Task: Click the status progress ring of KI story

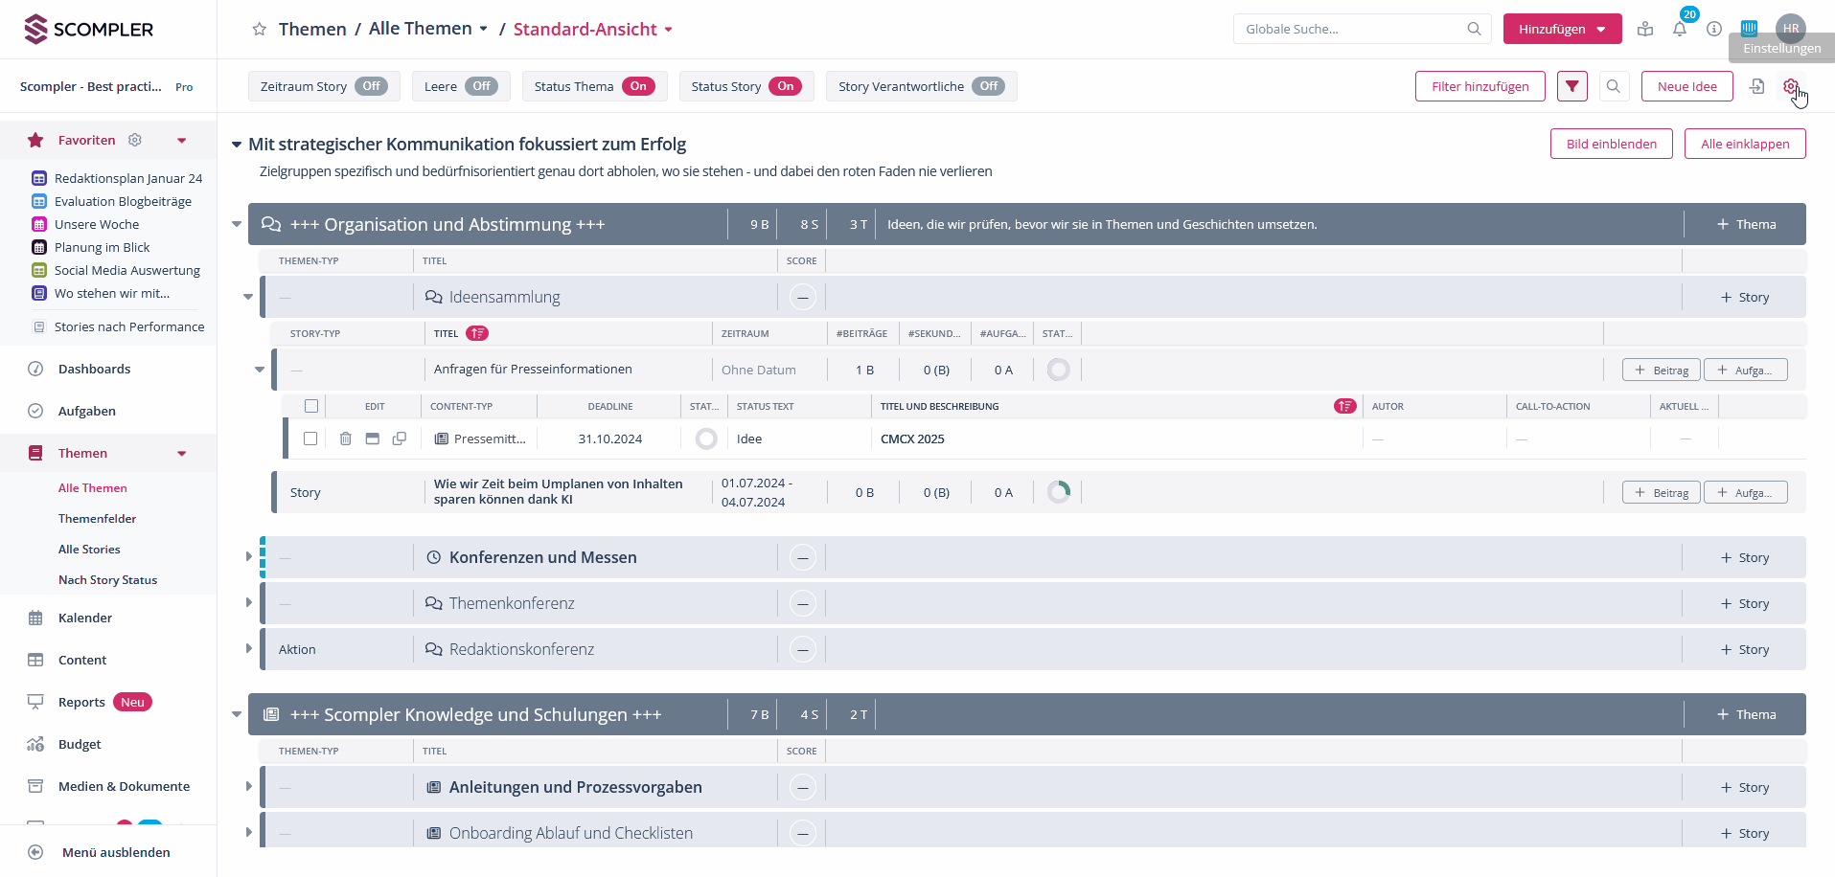Action: pos(1059,492)
